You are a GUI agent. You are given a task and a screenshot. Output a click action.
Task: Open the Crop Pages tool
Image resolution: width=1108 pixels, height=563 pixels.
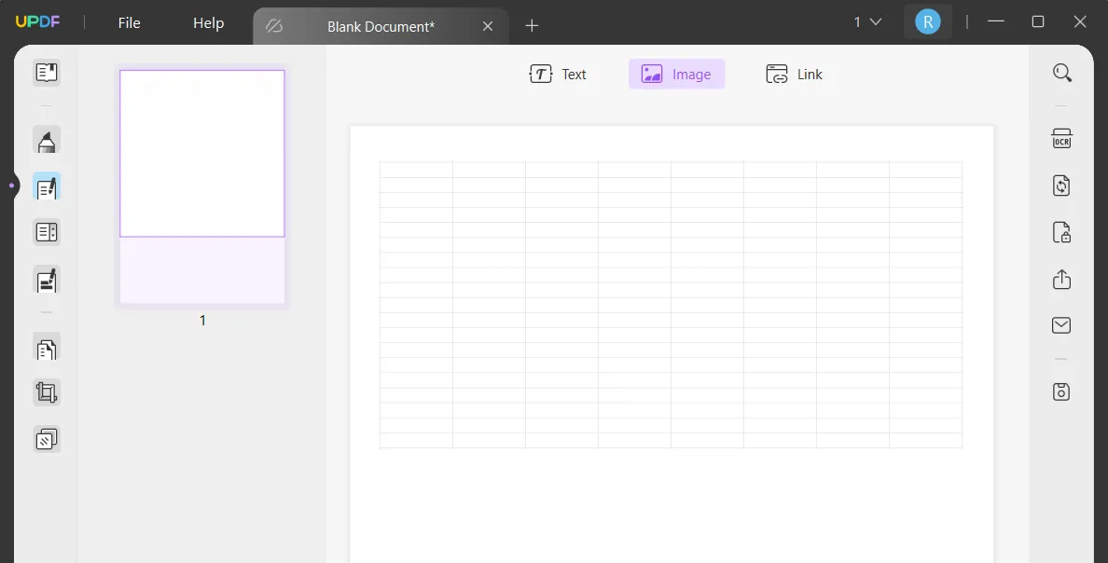(47, 392)
